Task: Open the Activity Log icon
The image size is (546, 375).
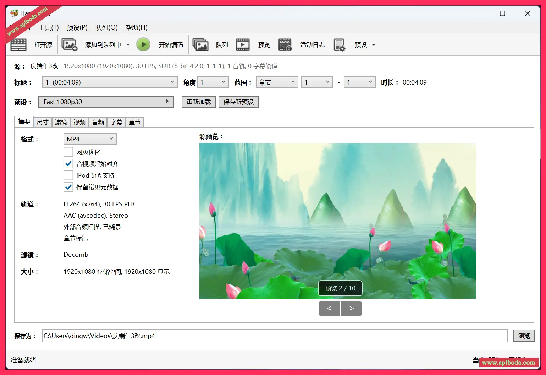Action: pyautogui.click(x=285, y=45)
